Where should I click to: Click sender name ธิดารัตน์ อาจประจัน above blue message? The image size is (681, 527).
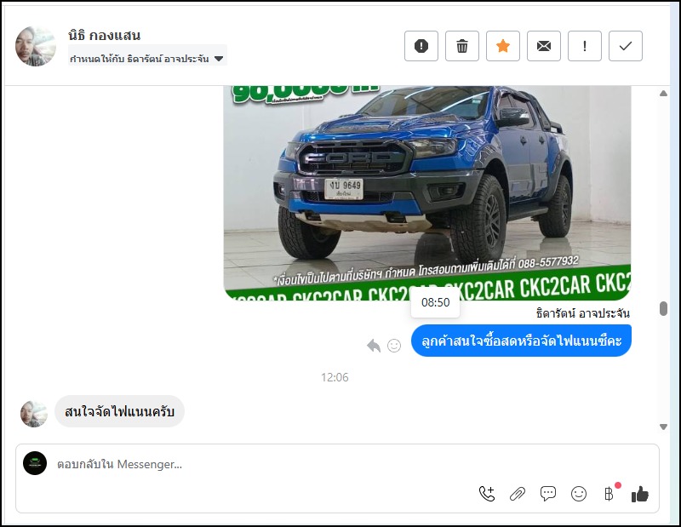click(x=583, y=313)
